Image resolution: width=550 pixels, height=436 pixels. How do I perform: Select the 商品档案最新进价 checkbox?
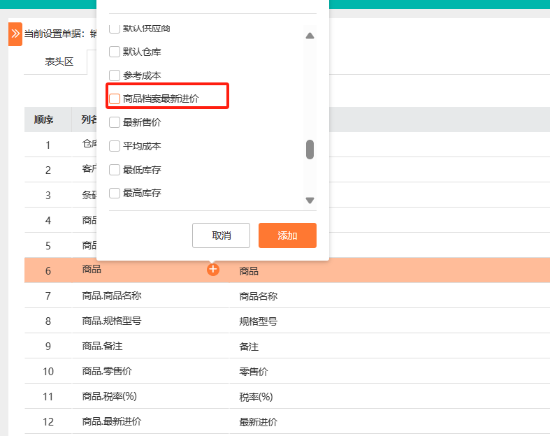tap(115, 99)
